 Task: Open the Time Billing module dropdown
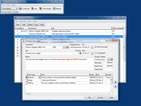[x=10, y=9]
